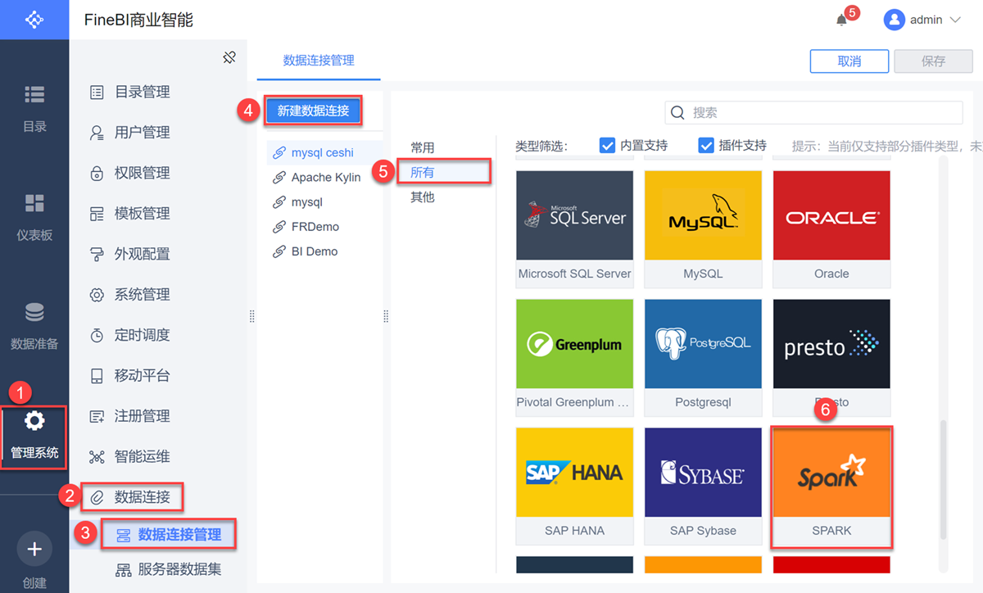Screen dimensions: 983x593
Task: Choose the Pivotal Greenplum tile
Action: pyautogui.click(x=575, y=357)
